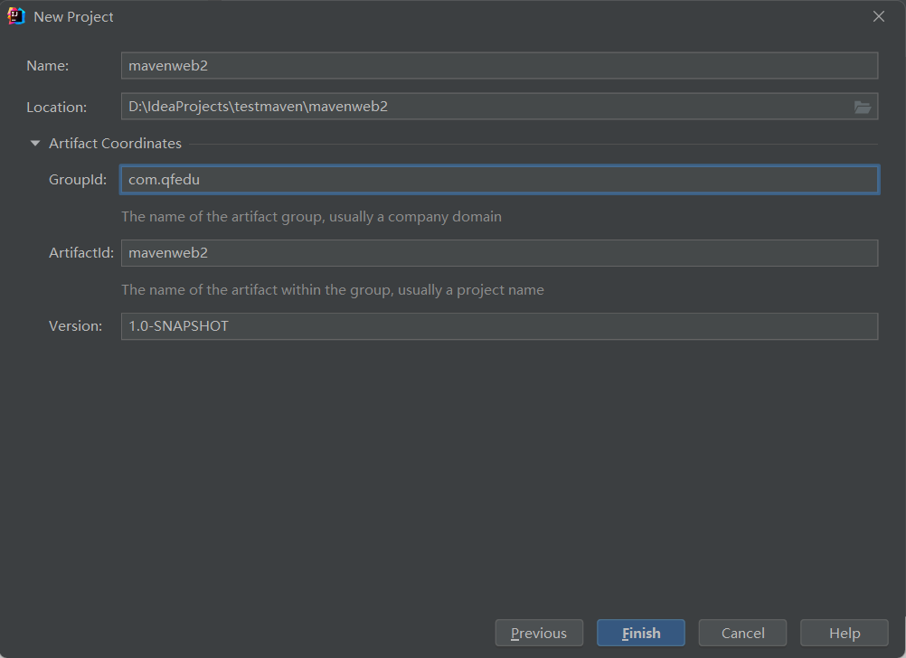906x658 pixels.
Task: Go back with the Previous button
Action: 539,634
